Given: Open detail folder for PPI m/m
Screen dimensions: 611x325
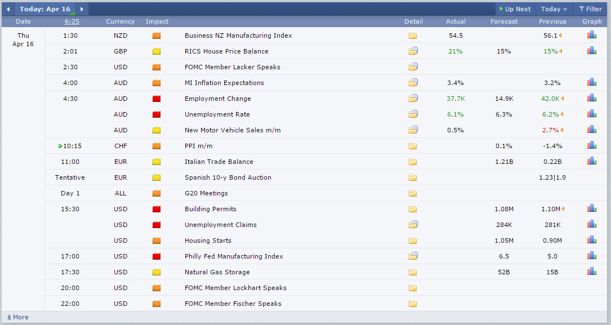Looking at the screenshot, I should [x=413, y=146].
